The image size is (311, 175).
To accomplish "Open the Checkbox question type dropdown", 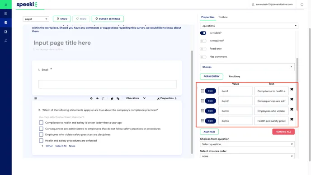I will 136,98.
